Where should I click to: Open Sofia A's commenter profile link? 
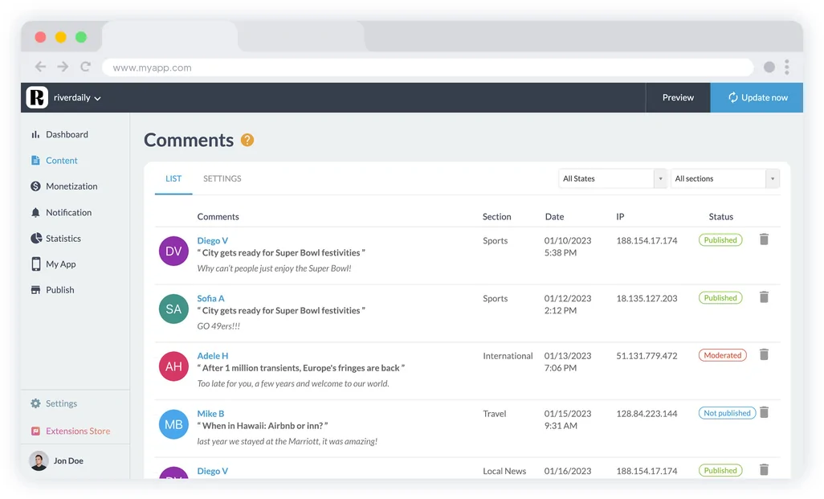pos(210,298)
